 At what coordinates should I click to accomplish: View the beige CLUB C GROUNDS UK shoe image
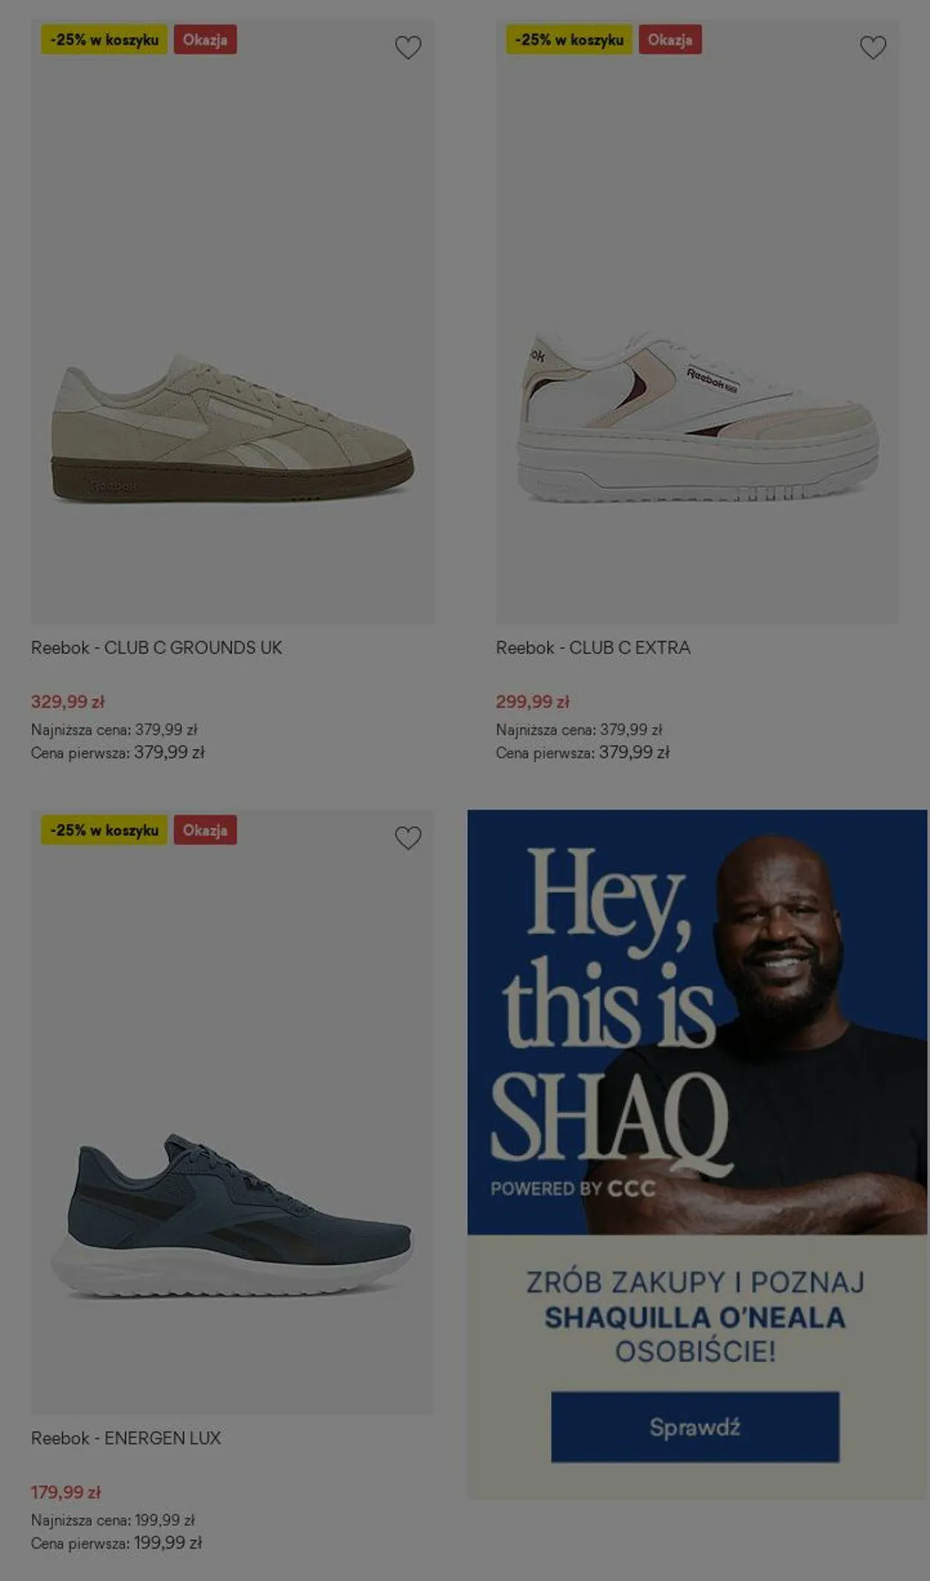pos(232,428)
